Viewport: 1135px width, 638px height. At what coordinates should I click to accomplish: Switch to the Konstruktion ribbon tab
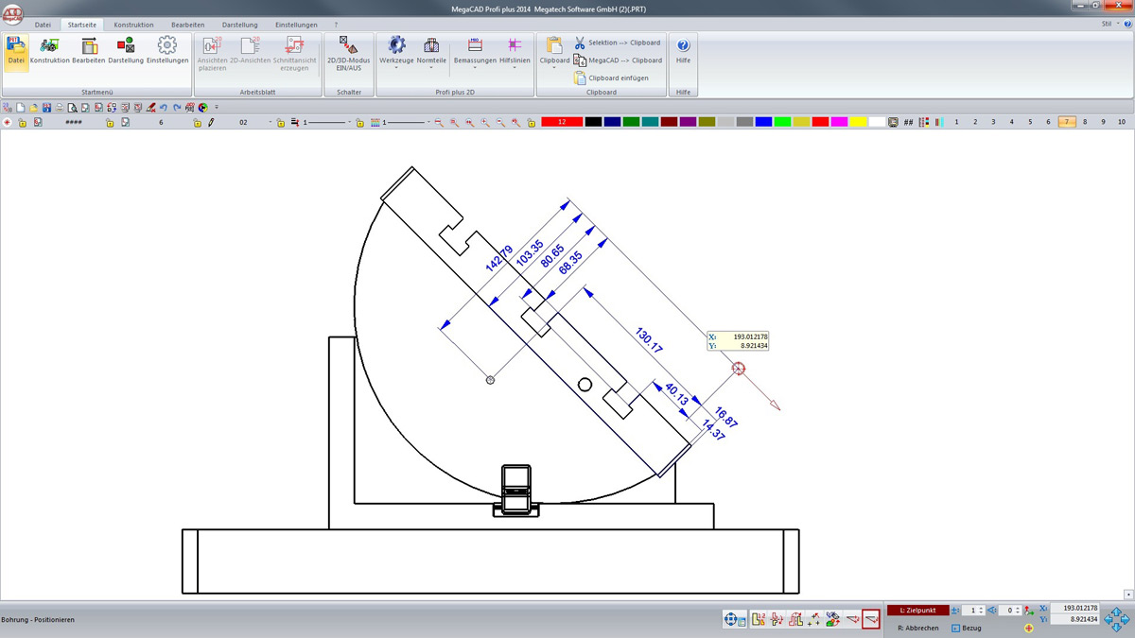[133, 25]
